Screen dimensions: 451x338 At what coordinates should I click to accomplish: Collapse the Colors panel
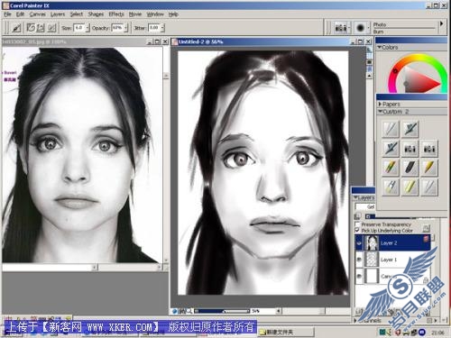[x=380, y=48]
